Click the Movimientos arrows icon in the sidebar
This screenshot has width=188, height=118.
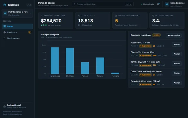click(x=5, y=38)
